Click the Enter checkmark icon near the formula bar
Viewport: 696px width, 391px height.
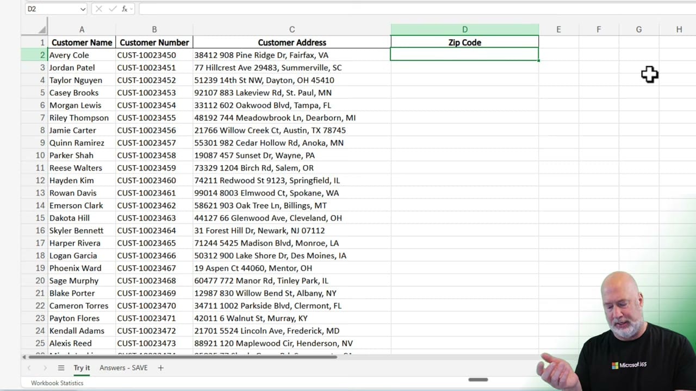point(111,9)
